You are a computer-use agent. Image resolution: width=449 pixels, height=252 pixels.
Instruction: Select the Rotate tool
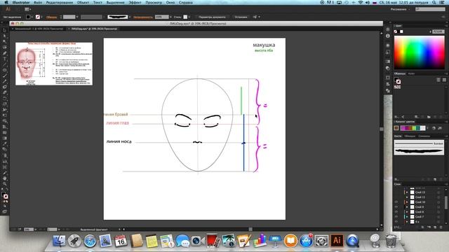tap(4, 98)
